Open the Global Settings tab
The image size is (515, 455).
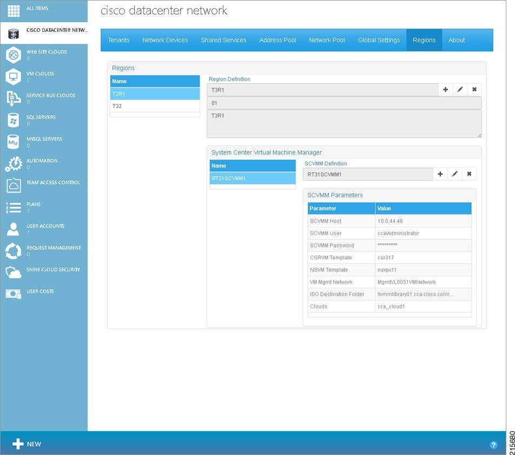click(x=378, y=40)
